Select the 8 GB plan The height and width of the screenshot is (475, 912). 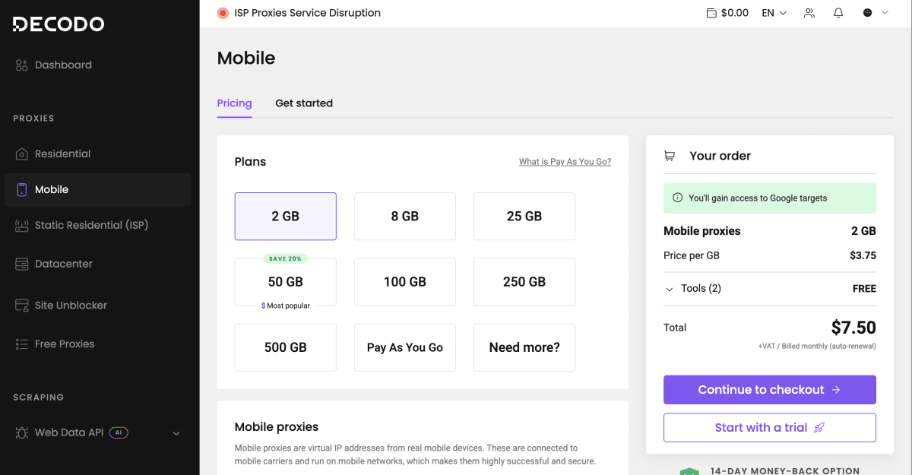pyautogui.click(x=405, y=217)
